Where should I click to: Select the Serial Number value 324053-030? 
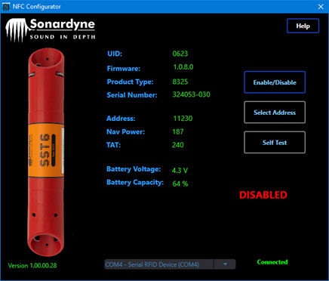point(192,94)
